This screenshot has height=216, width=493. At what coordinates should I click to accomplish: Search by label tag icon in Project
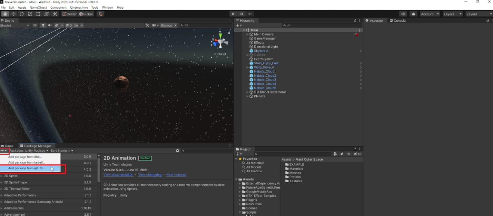click(x=342, y=154)
